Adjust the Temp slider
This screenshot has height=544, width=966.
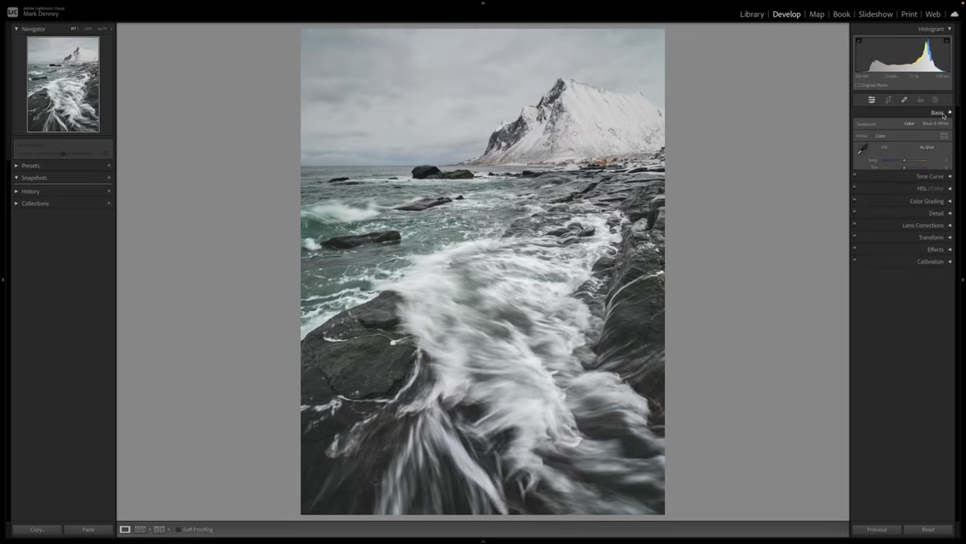pyautogui.click(x=904, y=160)
